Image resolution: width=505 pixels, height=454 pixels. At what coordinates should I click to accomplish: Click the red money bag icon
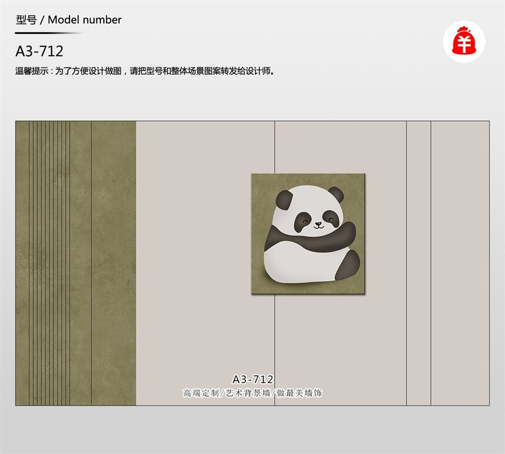[464, 41]
